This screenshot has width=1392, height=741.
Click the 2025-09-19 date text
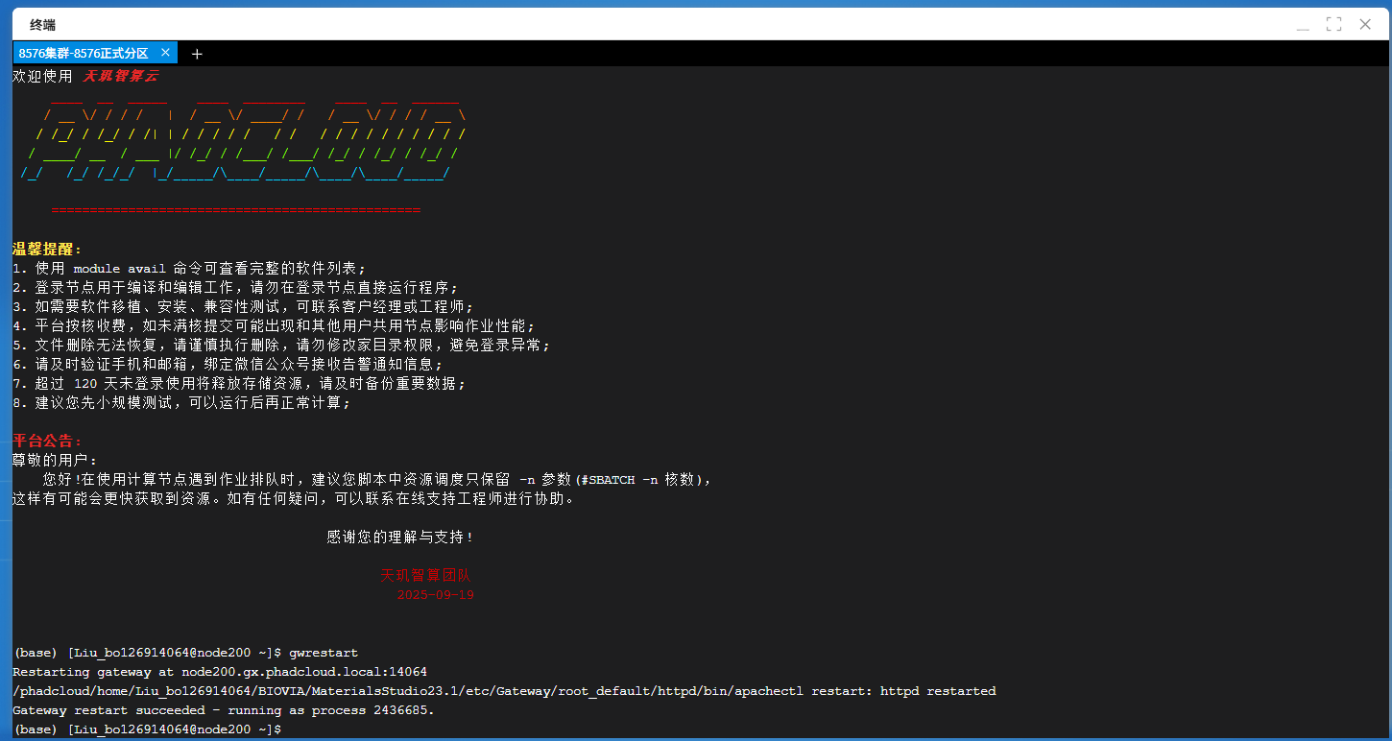click(x=435, y=595)
